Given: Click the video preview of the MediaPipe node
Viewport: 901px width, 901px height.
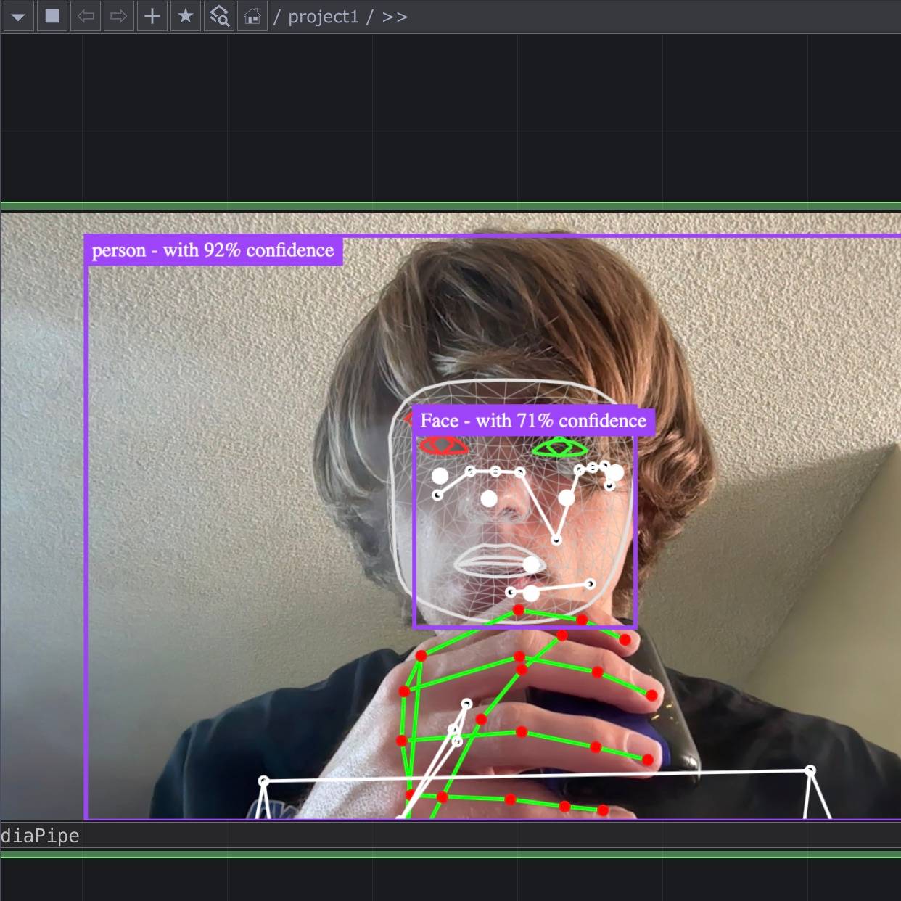Looking at the screenshot, I should (x=450, y=515).
